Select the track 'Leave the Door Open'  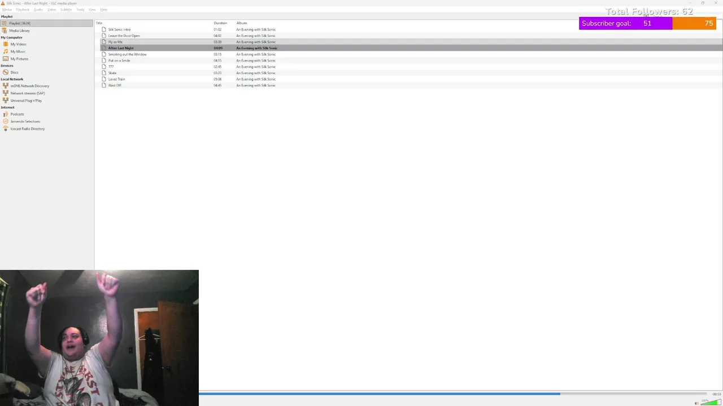(124, 36)
